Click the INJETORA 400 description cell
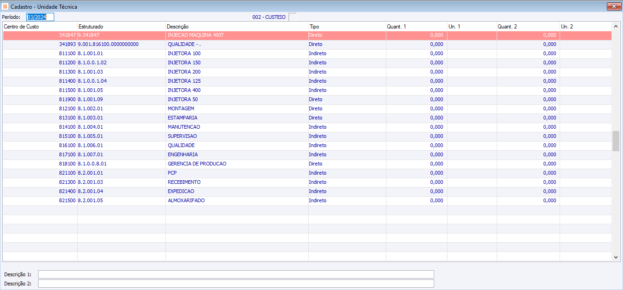 tap(237, 91)
